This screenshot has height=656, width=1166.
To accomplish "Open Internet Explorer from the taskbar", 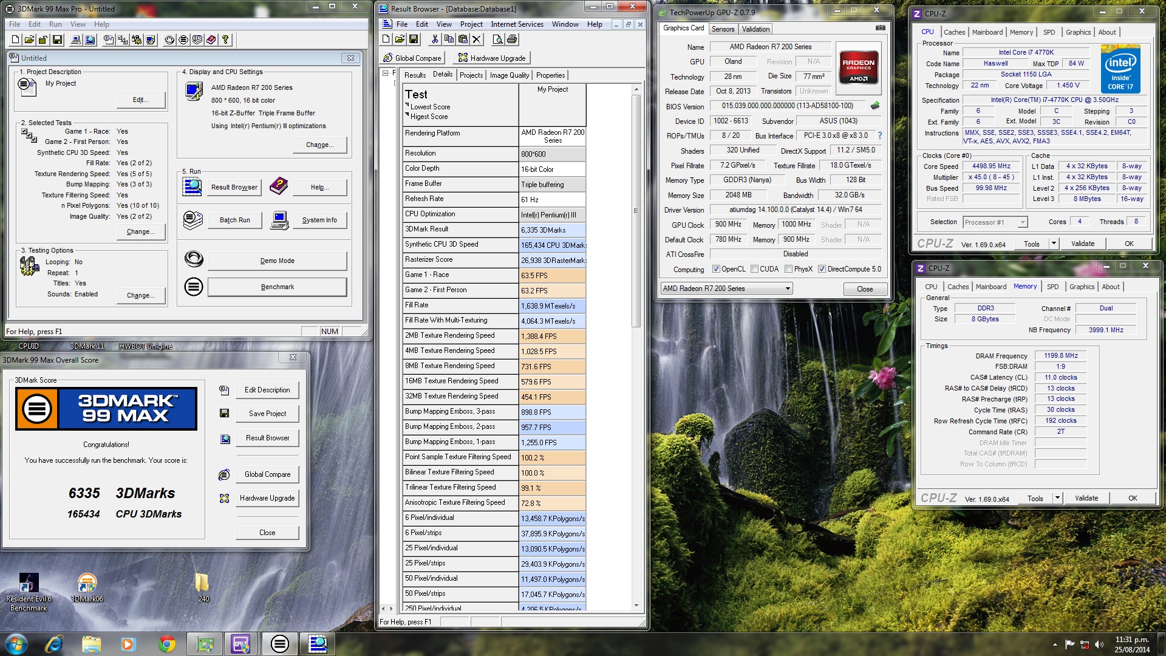I will pyautogui.click(x=54, y=644).
